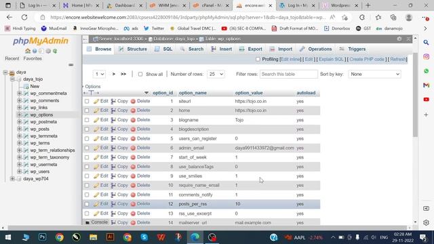
Task: Open Instagram in Edge sidebar
Action: tap(426, 57)
